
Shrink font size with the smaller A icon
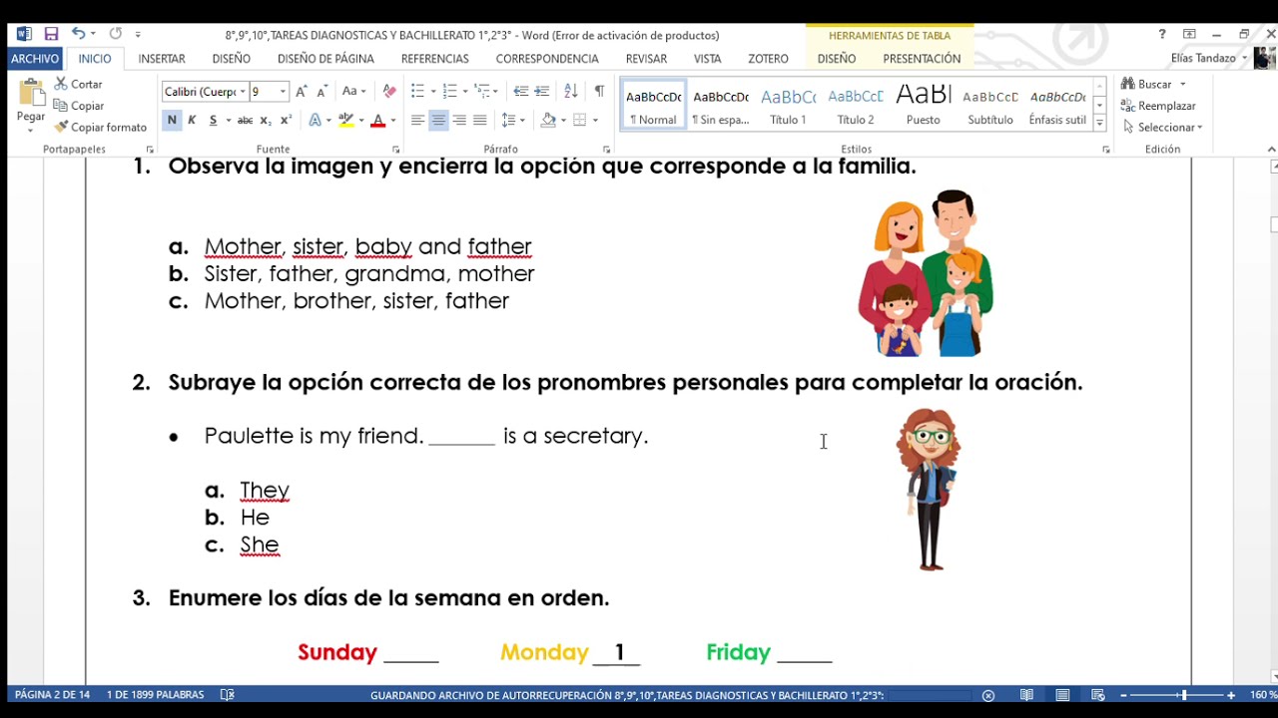[321, 92]
